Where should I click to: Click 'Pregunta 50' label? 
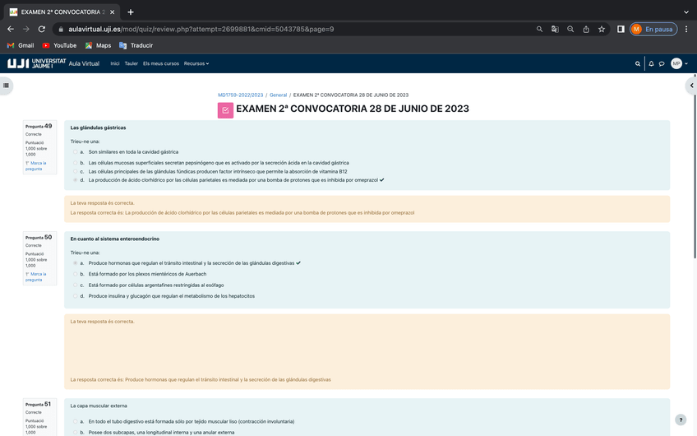pos(39,237)
